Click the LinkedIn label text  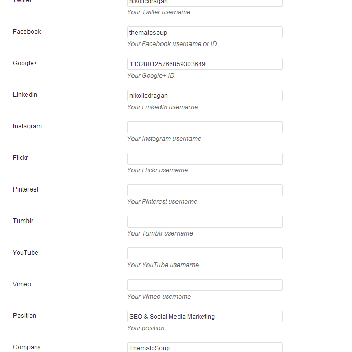pos(25,95)
